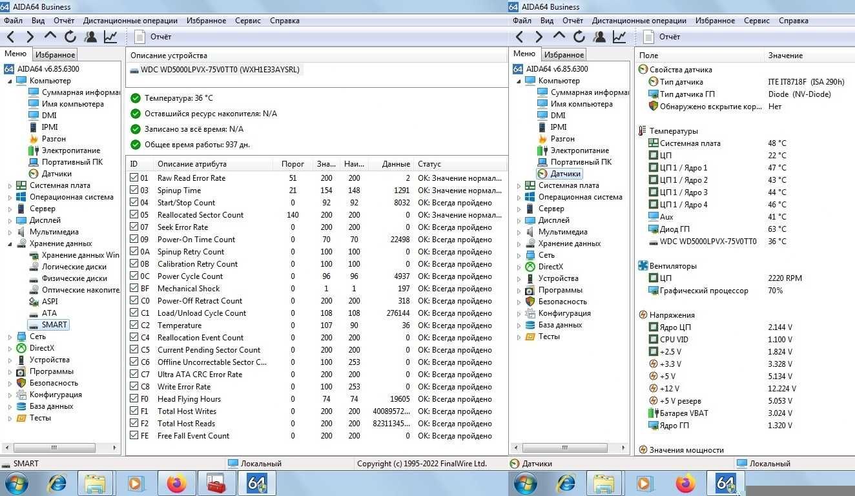Click the Up arrow in left window toolbar
Viewport: 855px width, 496px height.
[50, 36]
